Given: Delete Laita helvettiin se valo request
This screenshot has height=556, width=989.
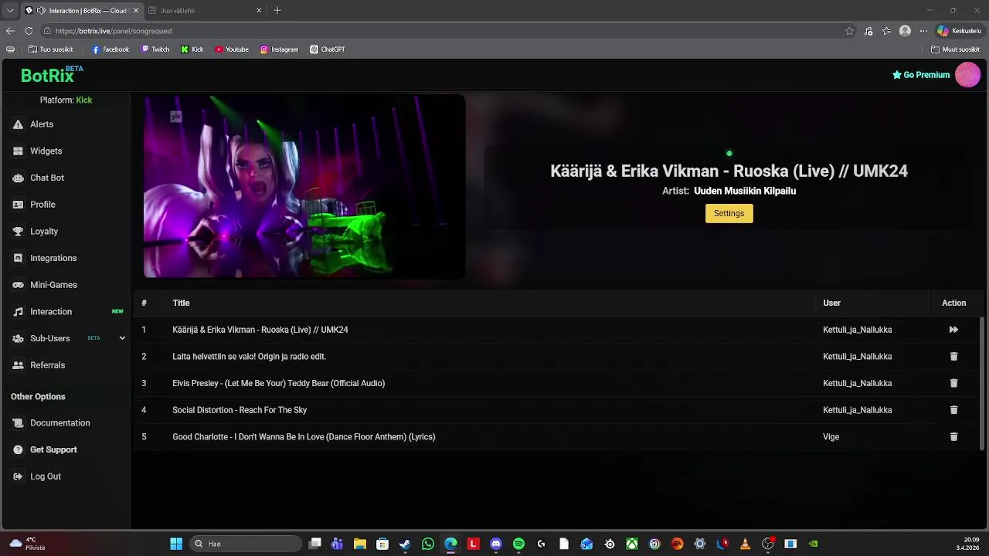Looking at the screenshot, I should click(x=953, y=357).
